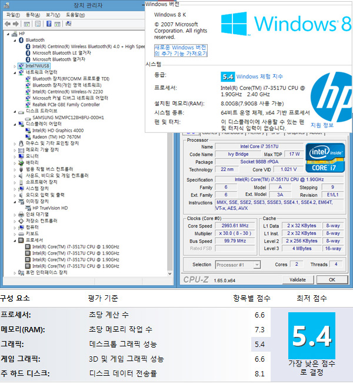Open the 동작(A) menu
Image resolution: width=353 pixels, height=384 pixels.
[33, 15]
